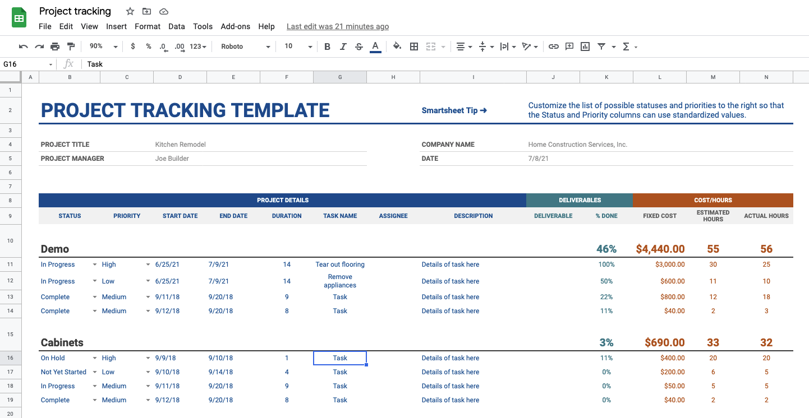Select column G header
The image size is (809, 418).
tap(340, 77)
